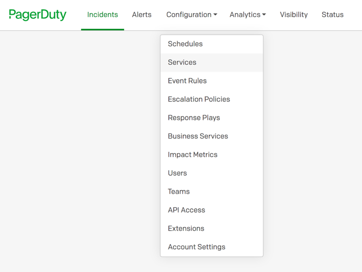Open Account Settings
Viewport: 362px width, 272px height.
(x=212, y=247)
